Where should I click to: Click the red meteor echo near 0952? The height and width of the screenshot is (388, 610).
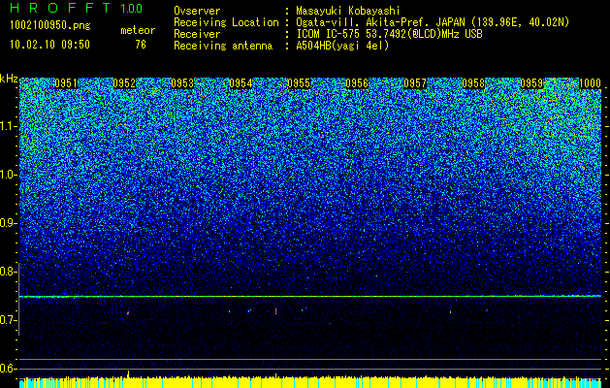(128, 312)
